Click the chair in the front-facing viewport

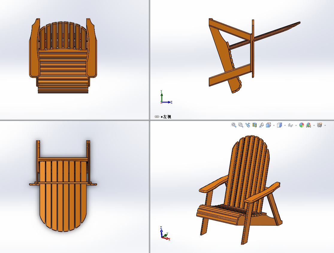click(x=63, y=56)
